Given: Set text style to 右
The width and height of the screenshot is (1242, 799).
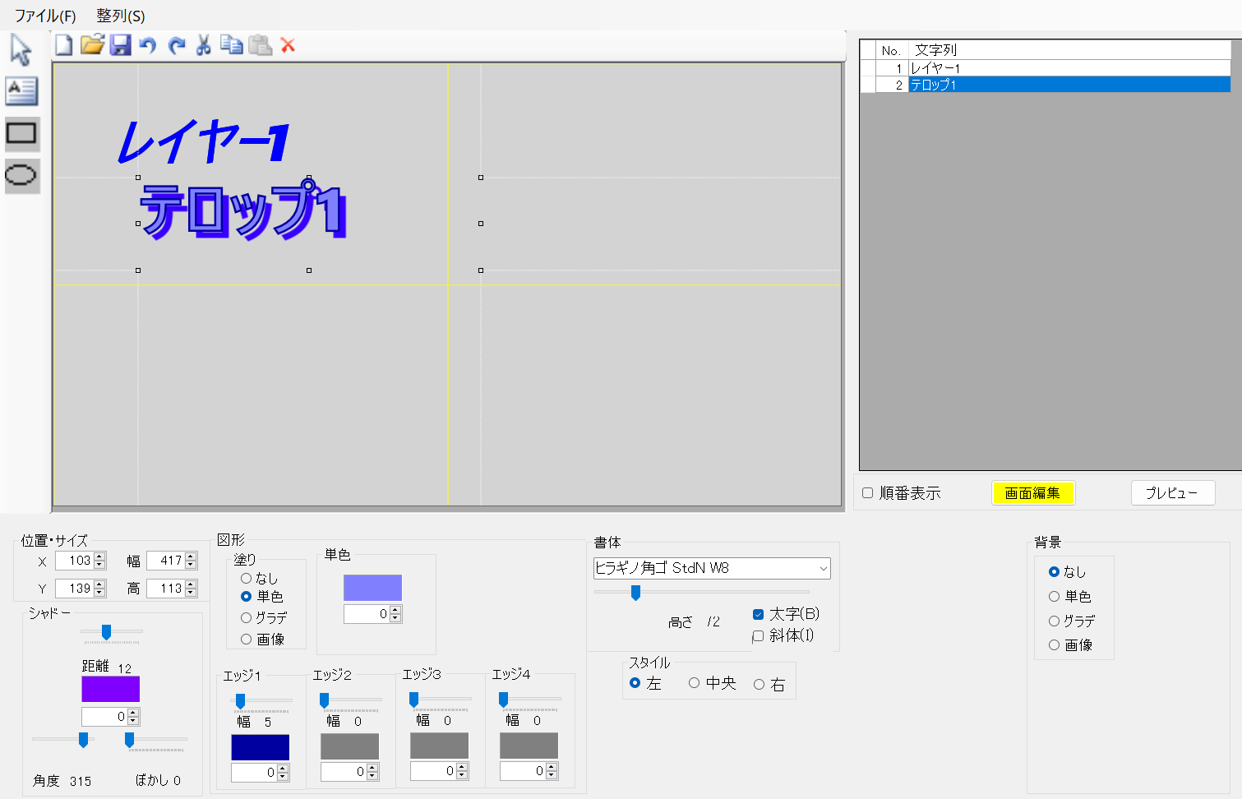Looking at the screenshot, I should [x=759, y=684].
